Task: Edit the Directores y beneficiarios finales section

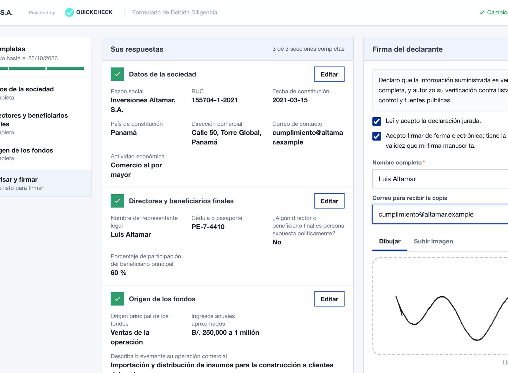Action: point(329,201)
